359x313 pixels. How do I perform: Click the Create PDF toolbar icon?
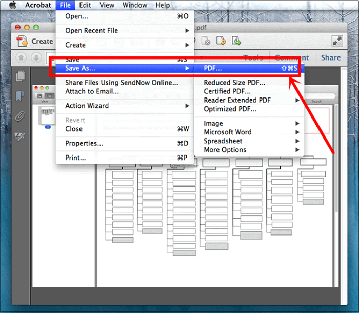22,41
